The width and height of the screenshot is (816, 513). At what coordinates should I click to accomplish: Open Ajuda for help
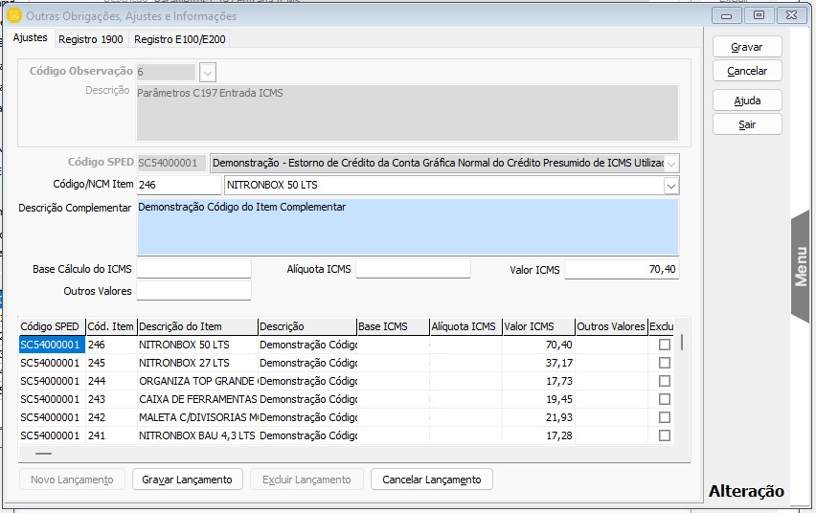coord(747,100)
